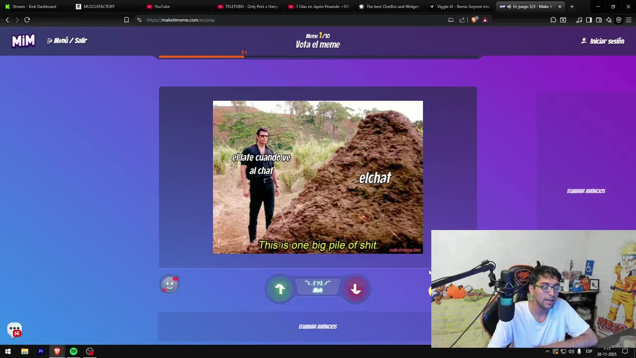The width and height of the screenshot is (636, 358).
Task: Open the Brave VPN shield icon
Action: tap(619, 20)
